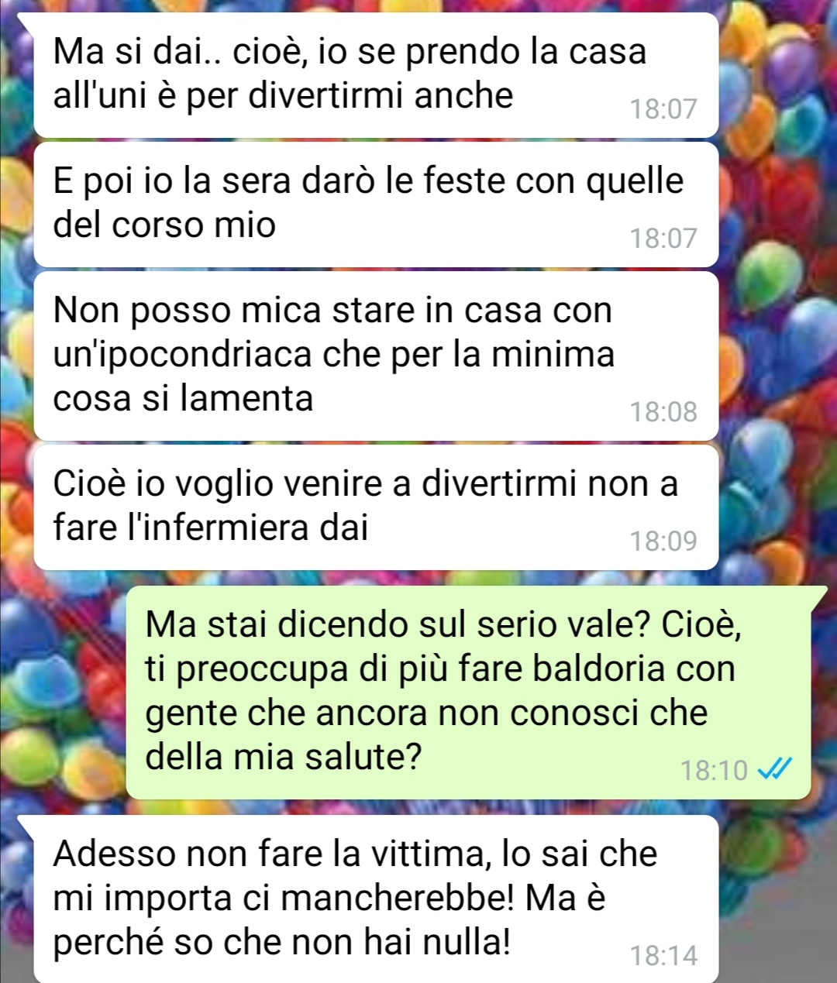Select message 'Ma si dai.. cioè, io se prendo la casa'
This screenshot has width=837, height=983.
[376, 74]
